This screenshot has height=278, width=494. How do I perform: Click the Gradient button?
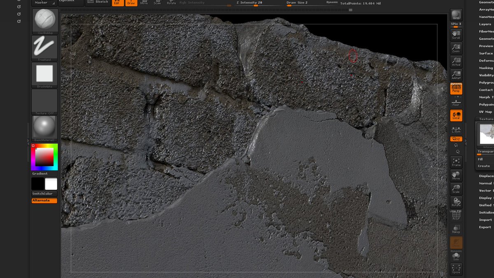[40, 174]
